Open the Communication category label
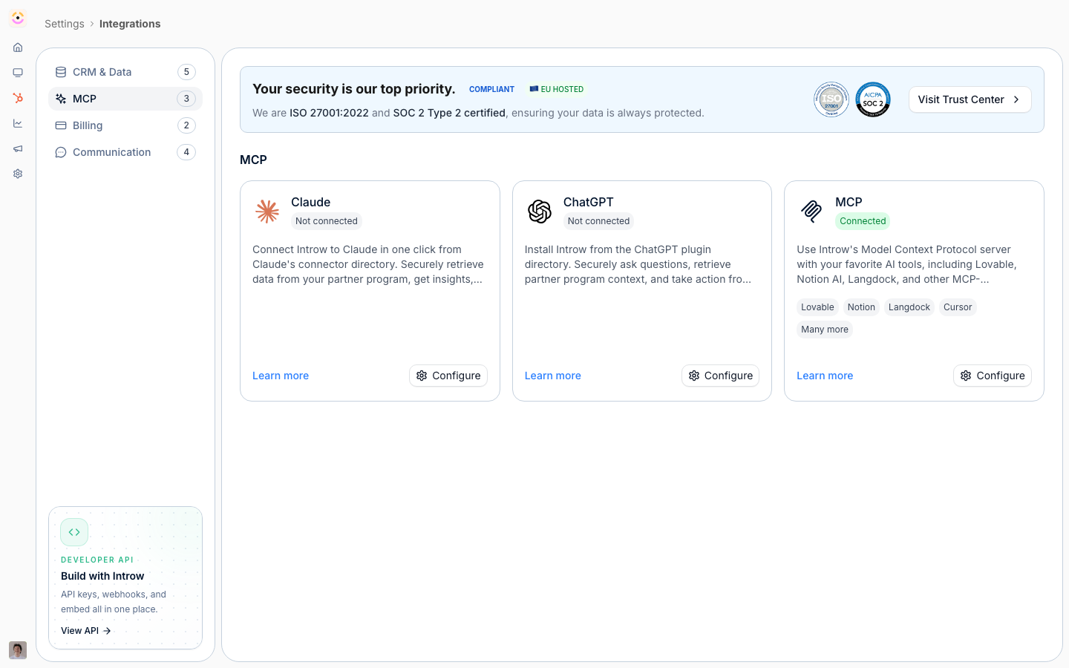Image resolution: width=1069 pixels, height=668 pixels. tap(112, 152)
